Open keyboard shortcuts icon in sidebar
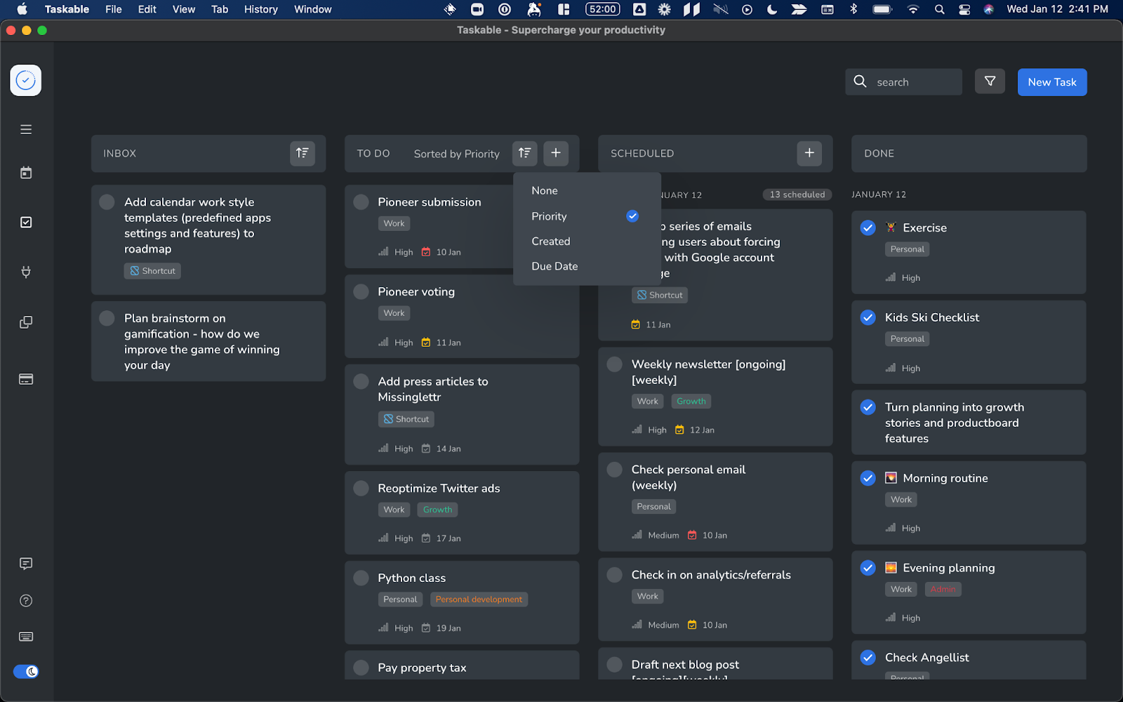This screenshot has height=702, width=1123. tap(26, 637)
